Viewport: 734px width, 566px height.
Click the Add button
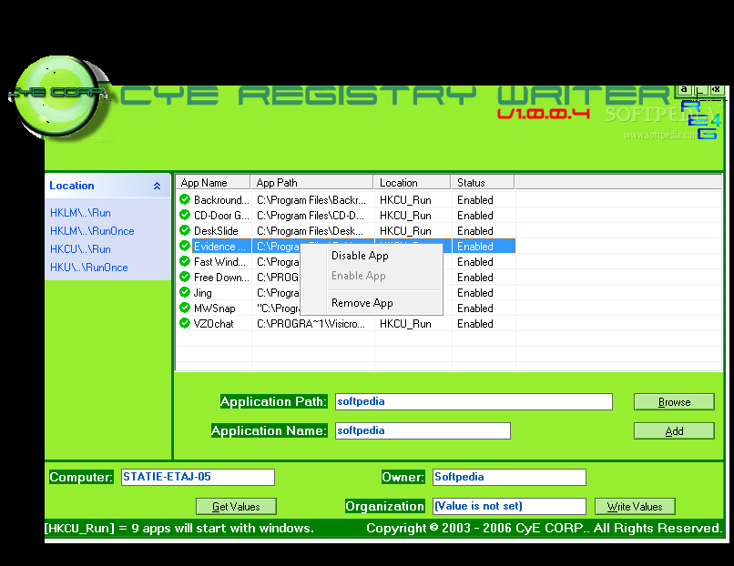coord(674,430)
